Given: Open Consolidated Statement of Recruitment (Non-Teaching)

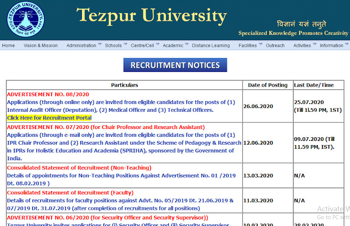Looking at the screenshot, I should [x=79, y=168].
